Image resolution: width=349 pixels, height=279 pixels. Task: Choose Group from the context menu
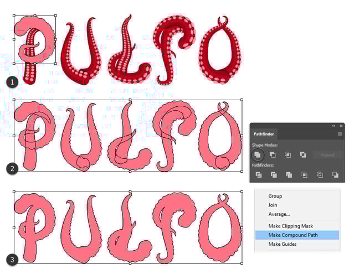tap(275, 196)
